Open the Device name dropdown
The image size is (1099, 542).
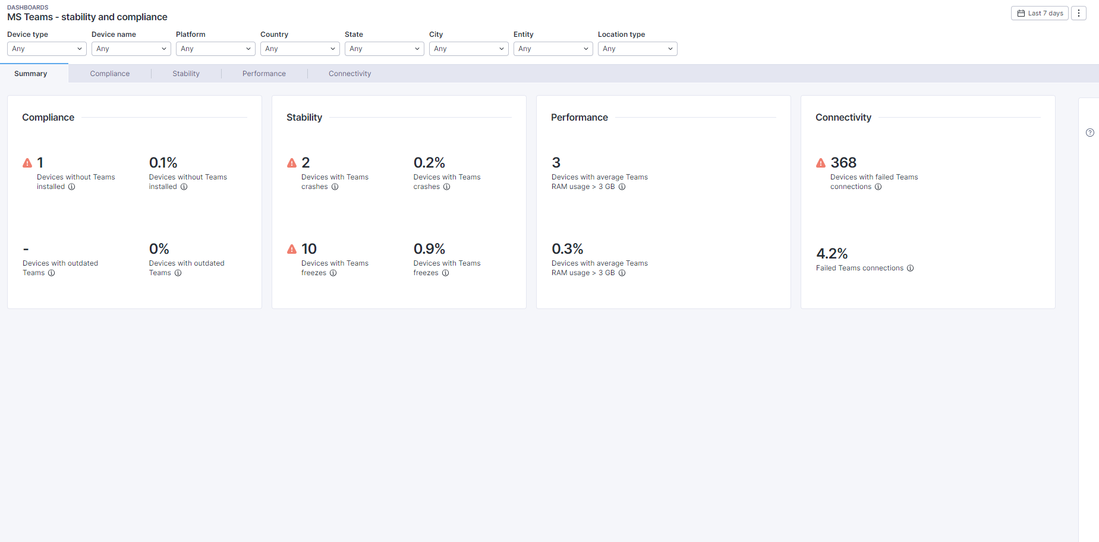131,49
